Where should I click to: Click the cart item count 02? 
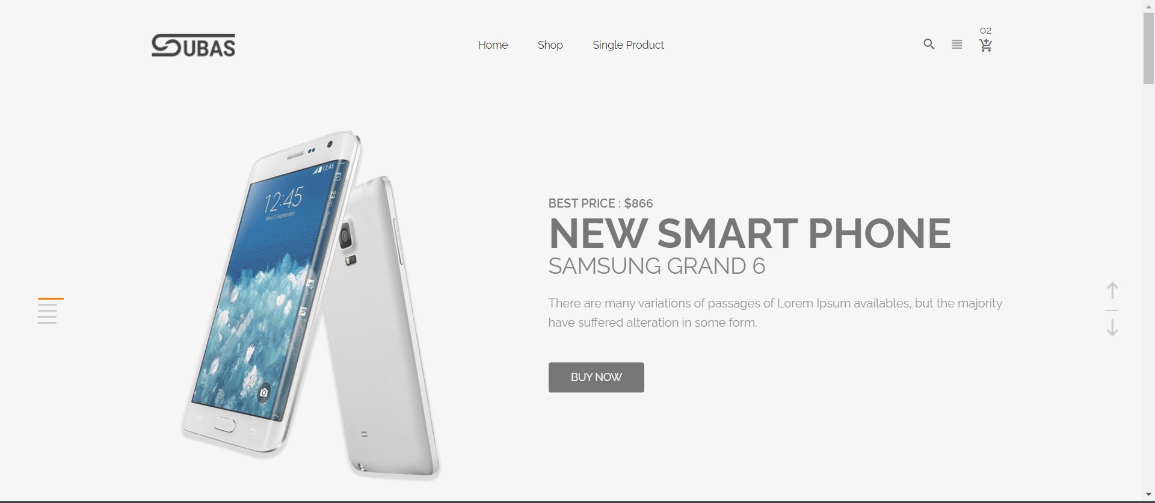[985, 31]
